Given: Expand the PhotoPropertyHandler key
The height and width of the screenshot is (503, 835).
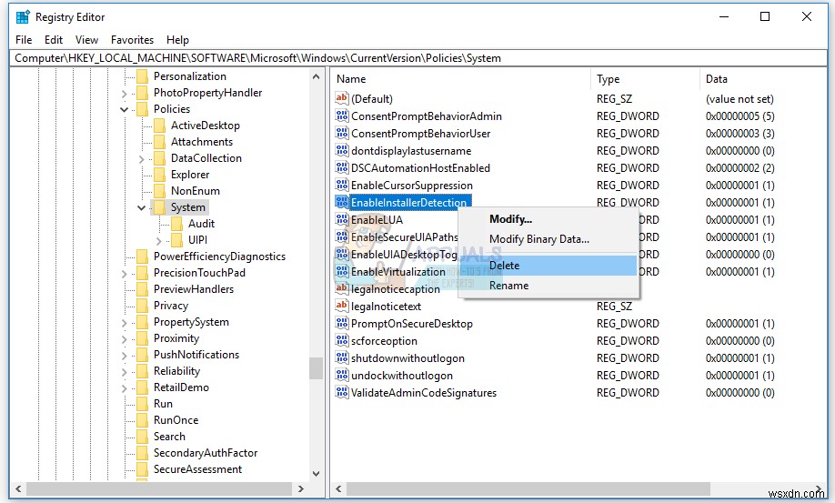Looking at the screenshot, I should pos(124,94).
